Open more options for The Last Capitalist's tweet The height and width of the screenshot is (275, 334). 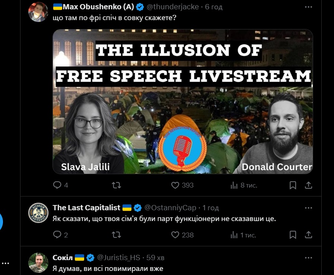[308, 208]
